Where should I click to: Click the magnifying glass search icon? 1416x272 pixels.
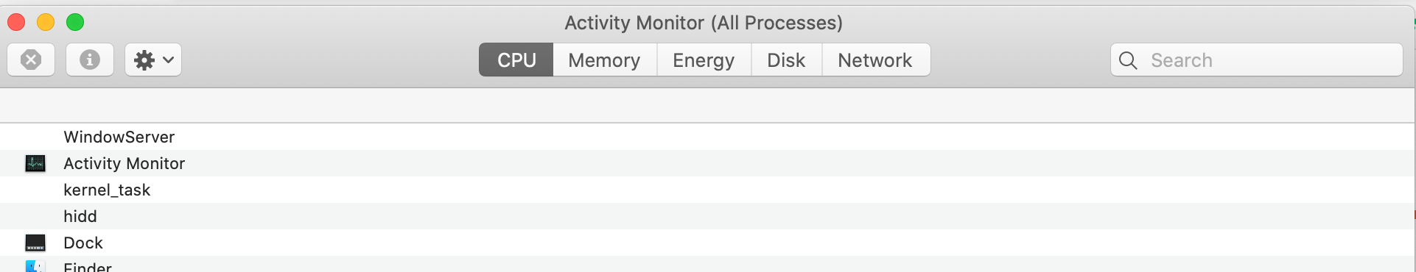click(1128, 60)
